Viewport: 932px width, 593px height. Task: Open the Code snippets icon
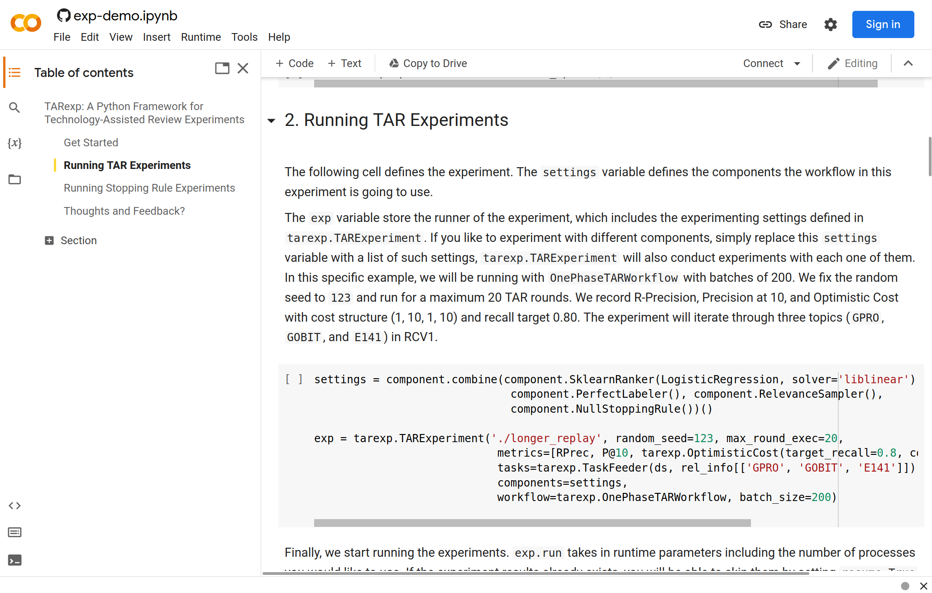coord(14,506)
